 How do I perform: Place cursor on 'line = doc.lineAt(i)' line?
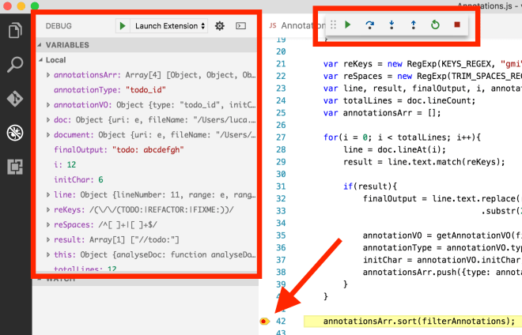point(395,149)
